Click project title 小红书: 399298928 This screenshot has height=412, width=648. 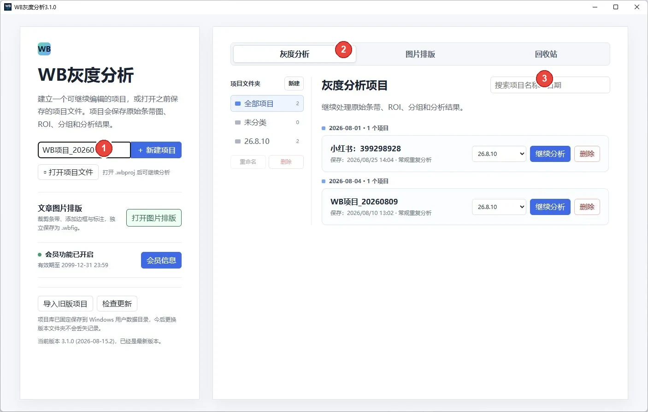point(365,149)
